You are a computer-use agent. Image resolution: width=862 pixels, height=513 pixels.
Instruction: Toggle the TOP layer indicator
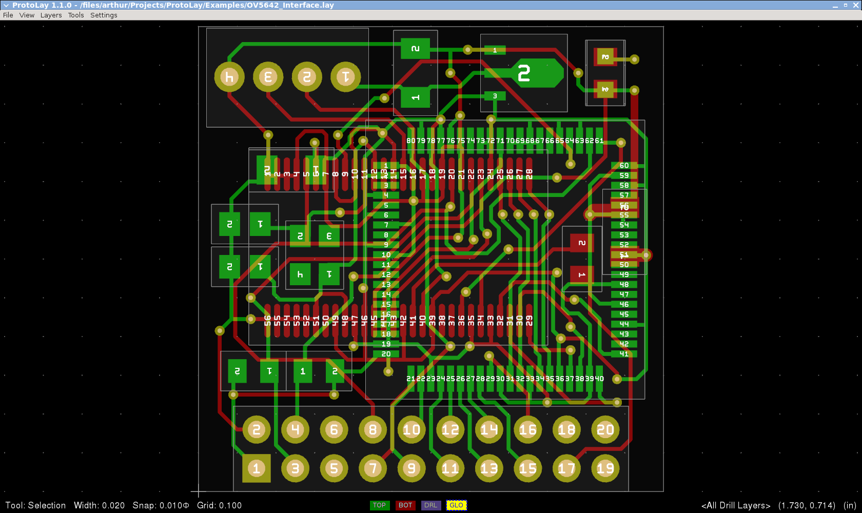coord(379,505)
